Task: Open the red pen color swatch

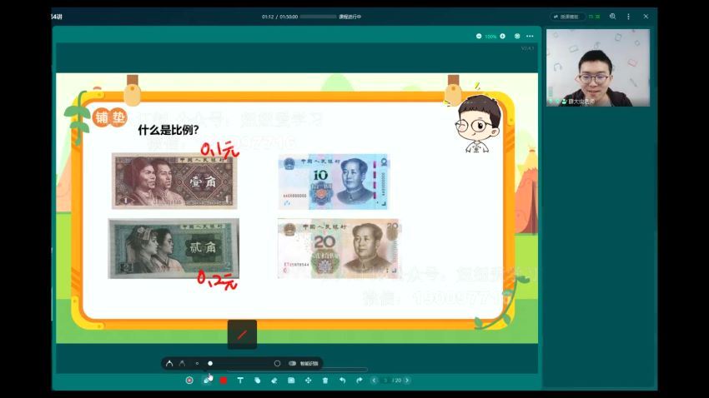Action: pos(224,381)
